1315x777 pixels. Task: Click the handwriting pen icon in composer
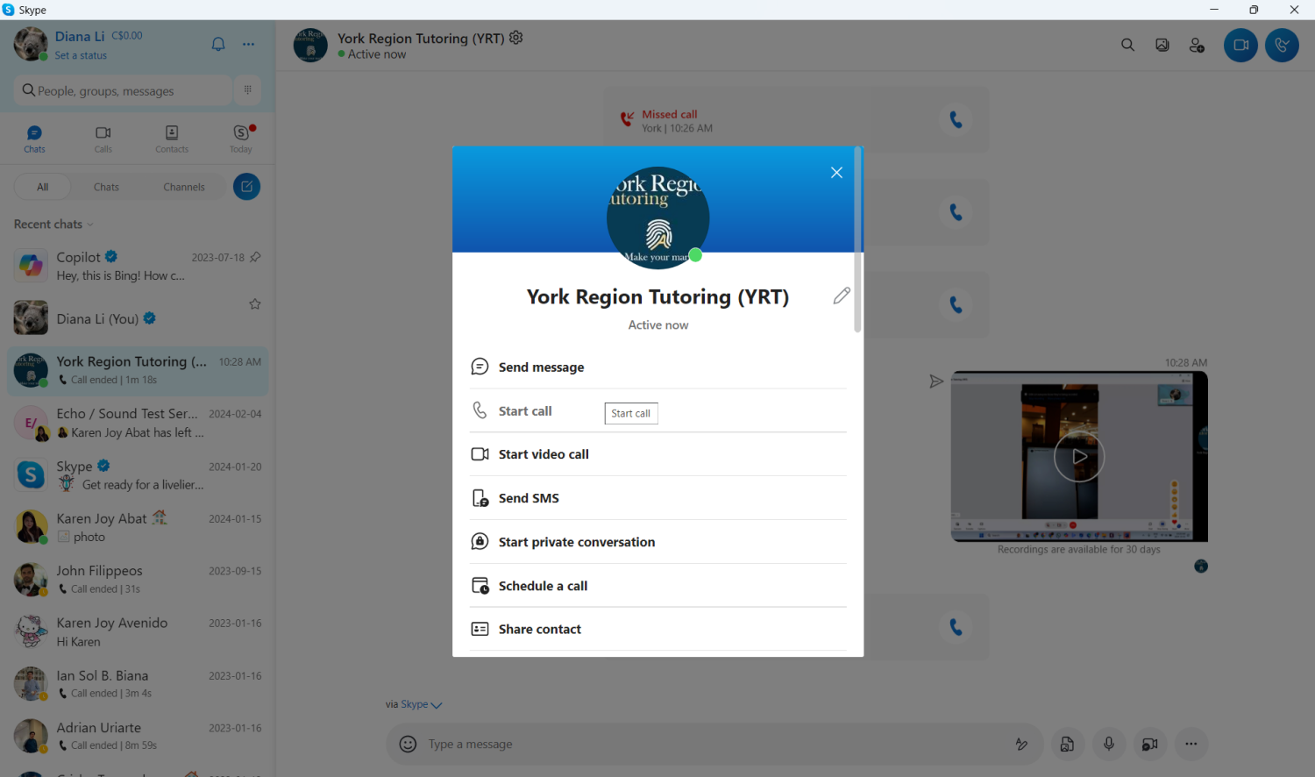point(1021,744)
